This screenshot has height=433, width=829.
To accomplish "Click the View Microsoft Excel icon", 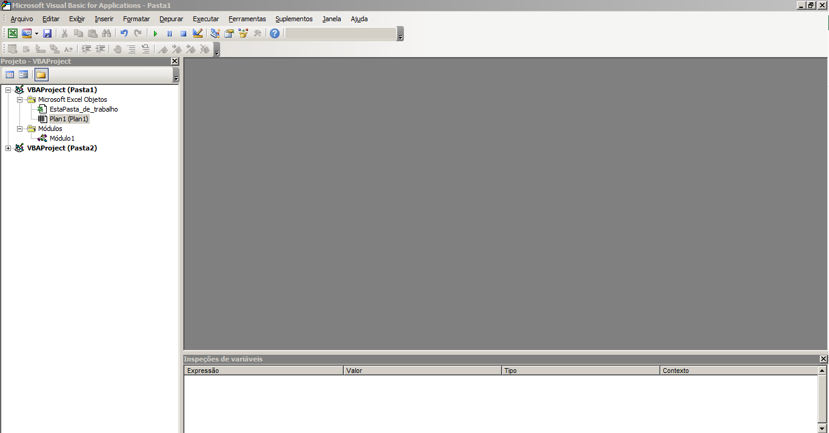I will pos(12,33).
